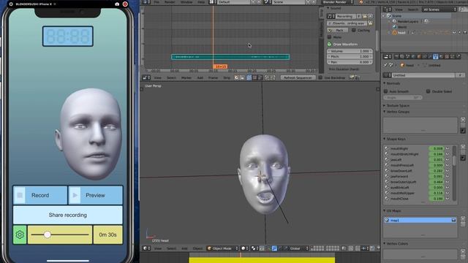Click the Pack sound button
Viewport: 468px width, 263px height.
click(337, 30)
